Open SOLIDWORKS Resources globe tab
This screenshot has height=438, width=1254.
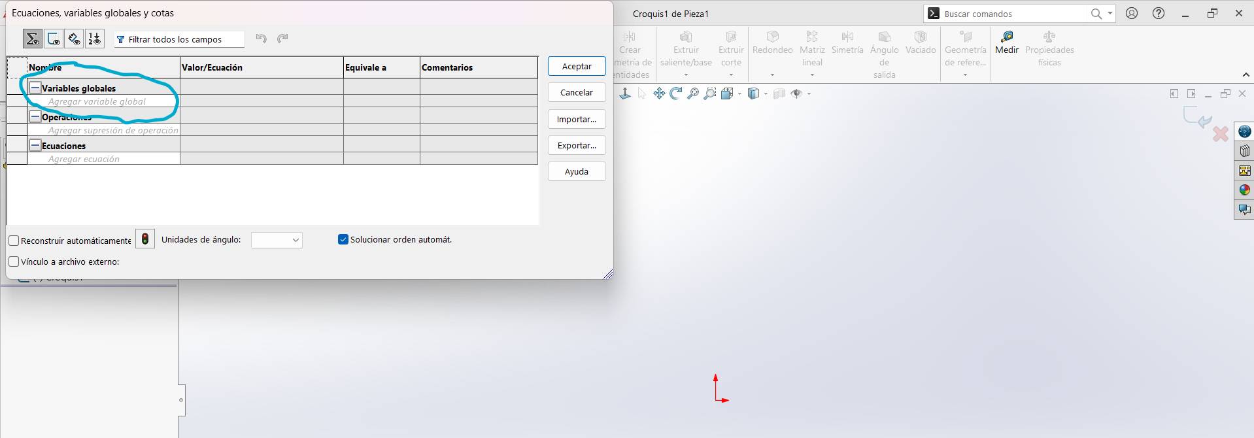pos(1244,131)
